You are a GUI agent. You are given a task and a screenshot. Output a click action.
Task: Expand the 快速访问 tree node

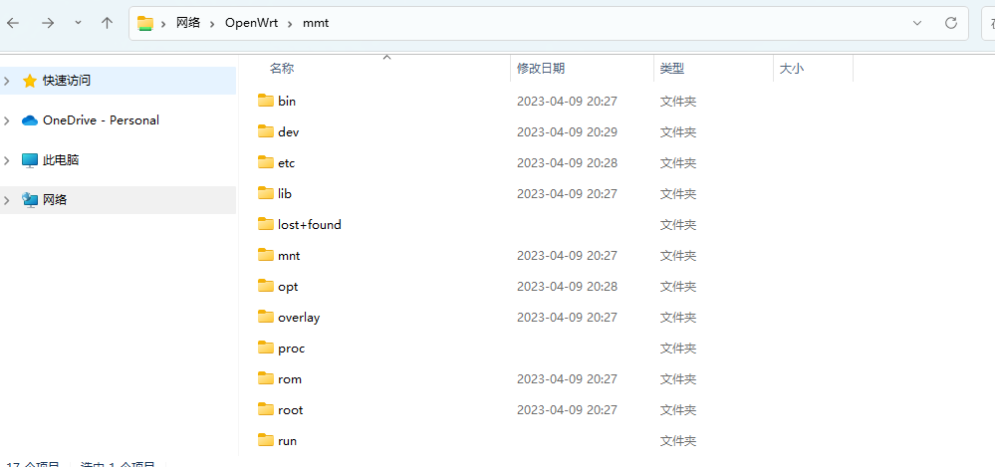click(7, 81)
